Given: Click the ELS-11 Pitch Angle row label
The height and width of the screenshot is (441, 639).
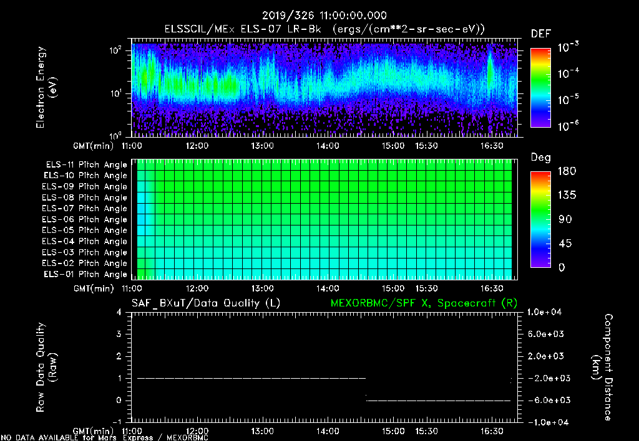Looking at the screenshot, I should pos(86,165).
